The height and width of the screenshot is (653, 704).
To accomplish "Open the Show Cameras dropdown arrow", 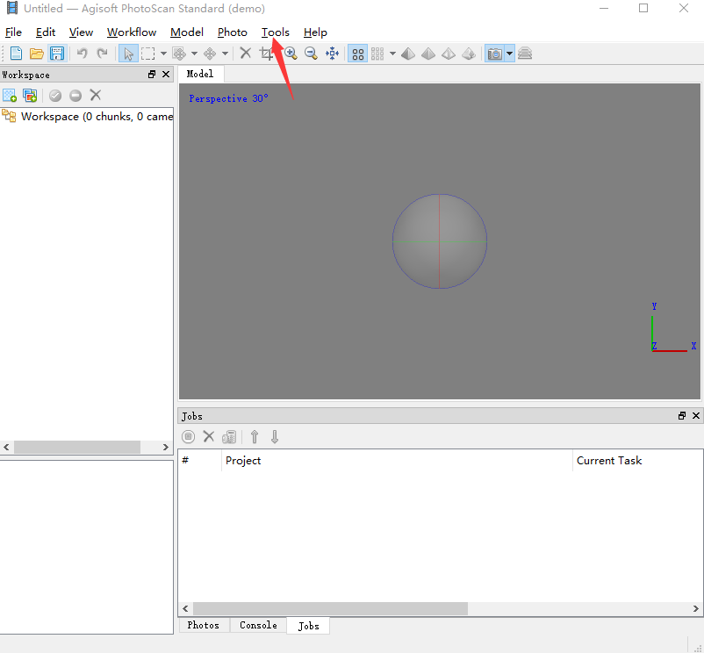I will (509, 54).
